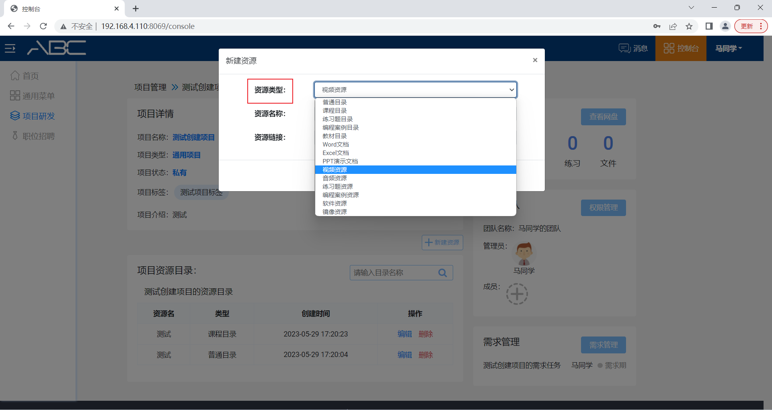The image size is (772, 410).
Task: Click the browser reload icon
Action: (43, 26)
